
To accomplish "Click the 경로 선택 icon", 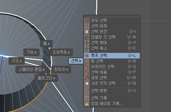I will point(87,78).
